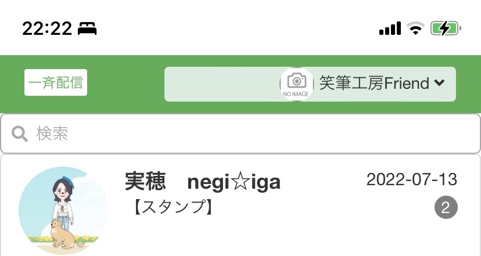
Task: Click the chevron arrow beside 笑筆工房Friend
Action: pyautogui.click(x=439, y=83)
